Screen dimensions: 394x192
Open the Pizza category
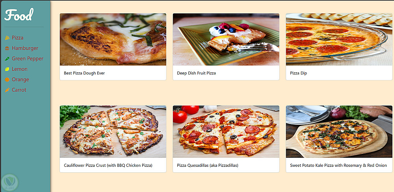click(18, 38)
